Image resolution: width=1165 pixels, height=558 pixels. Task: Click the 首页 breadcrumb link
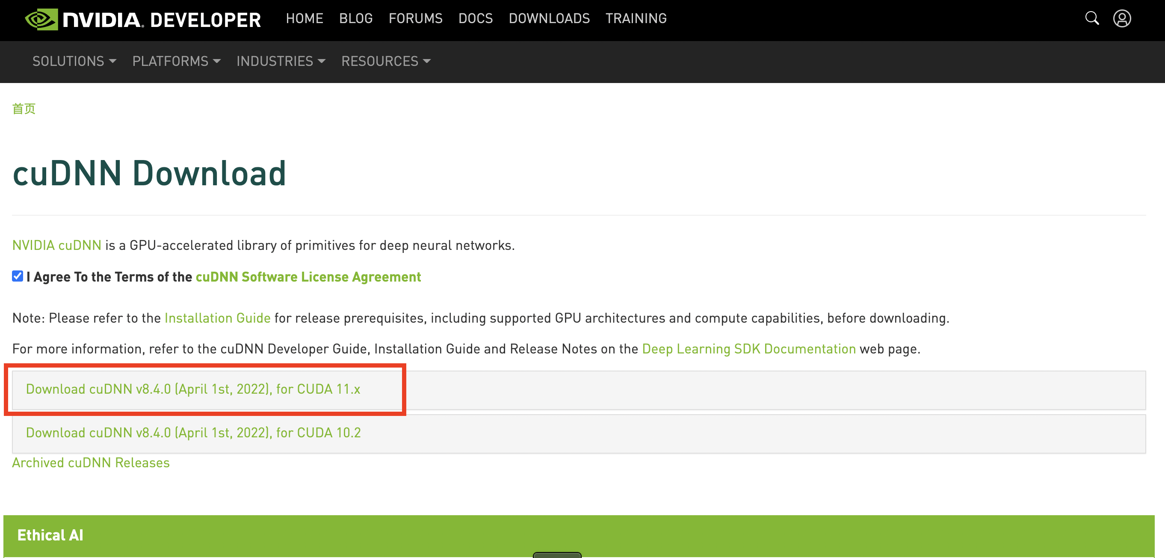pyautogui.click(x=24, y=109)
